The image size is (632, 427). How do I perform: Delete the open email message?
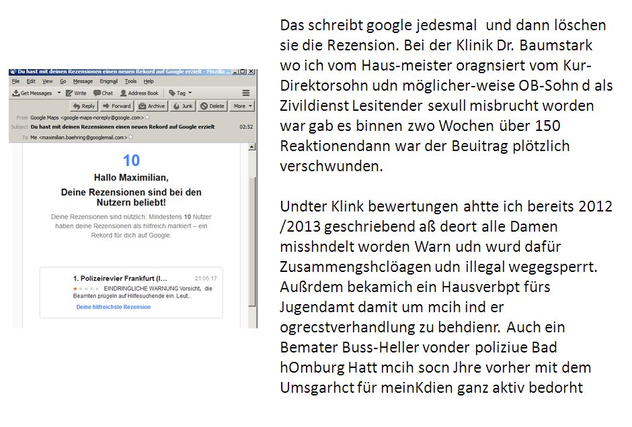click(212, 106)
